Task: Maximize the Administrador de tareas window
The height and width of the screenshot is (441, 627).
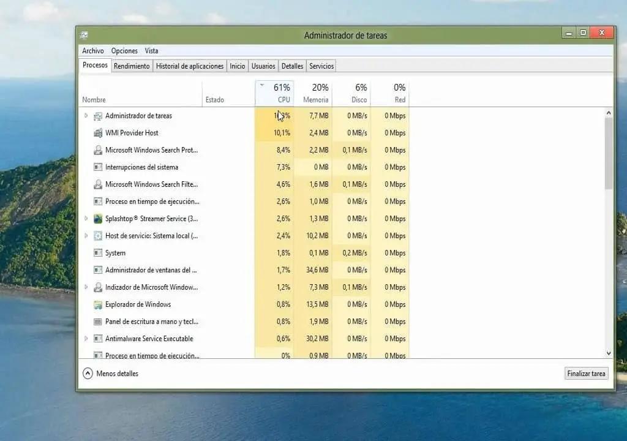Action: click(583, 33)
